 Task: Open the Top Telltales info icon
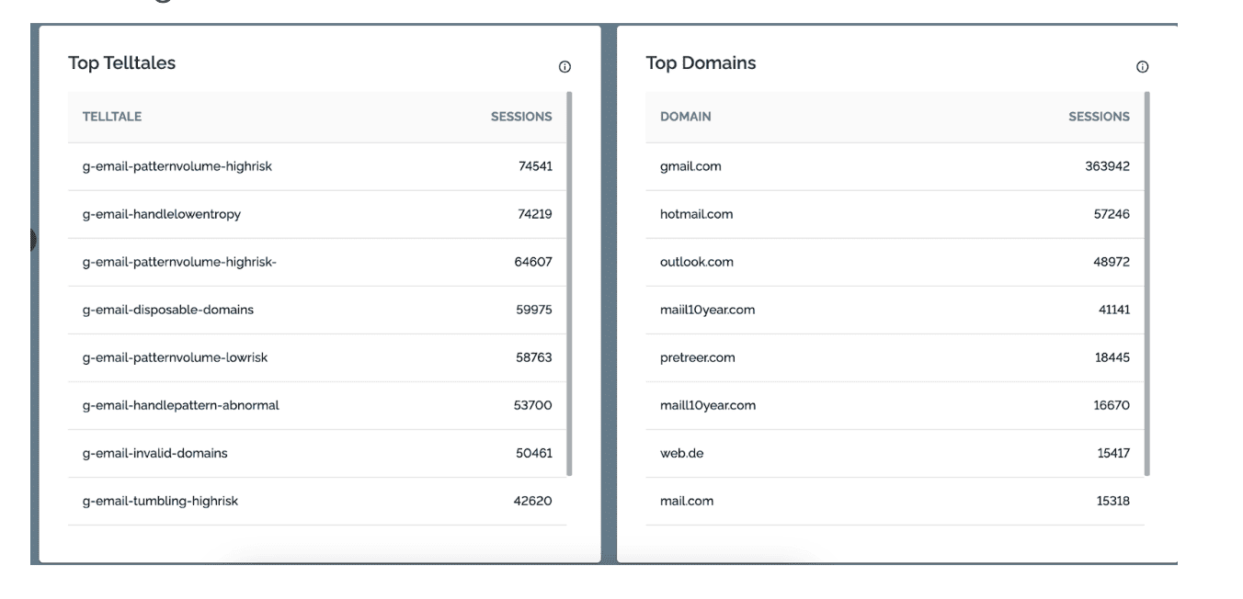[564, 67]
